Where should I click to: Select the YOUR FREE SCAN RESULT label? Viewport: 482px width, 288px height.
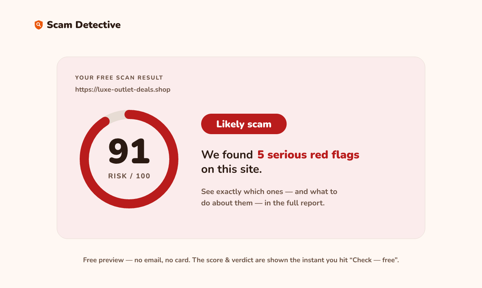coord(119,78)
